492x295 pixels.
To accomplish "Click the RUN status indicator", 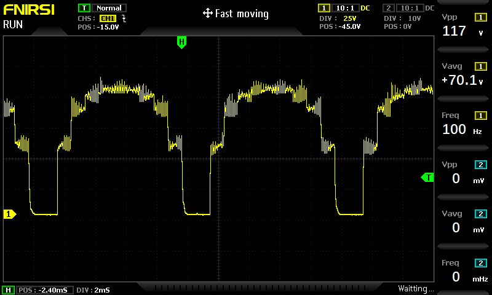I will click(x=13, y=25).
